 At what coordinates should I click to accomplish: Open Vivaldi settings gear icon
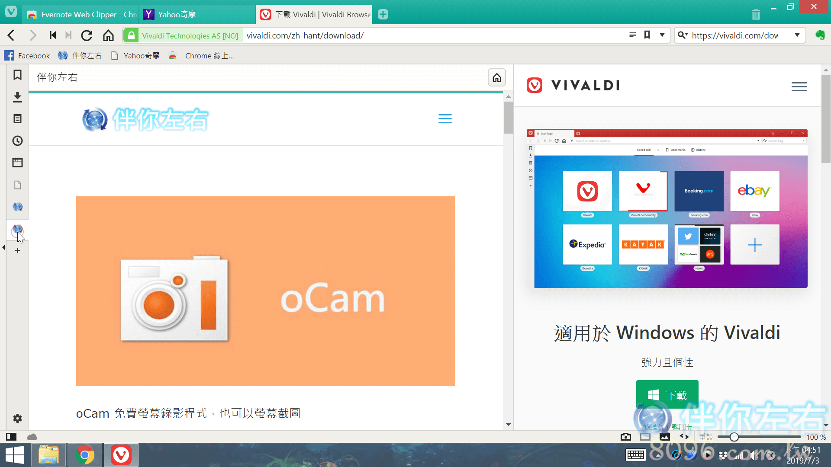(x=17, y=419)
